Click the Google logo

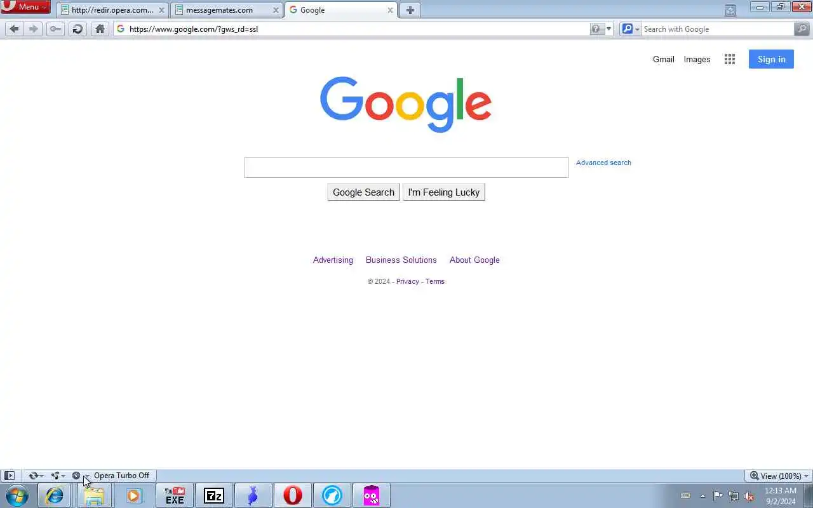[406, 105]
